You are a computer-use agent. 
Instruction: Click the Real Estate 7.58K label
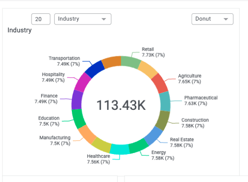pos(182,142)
